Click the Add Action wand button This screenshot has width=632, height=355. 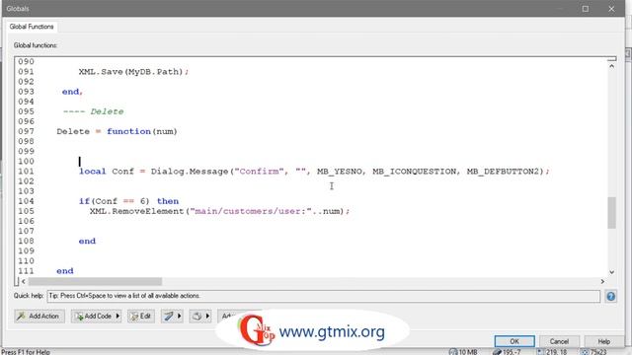[39, 316]
